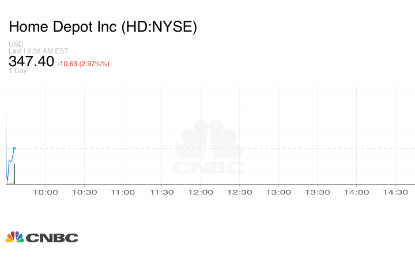Click the Last 9:38 AM EST timestamp
The image size is (415, 259).
pyautogui.click(x=39, y=51)
